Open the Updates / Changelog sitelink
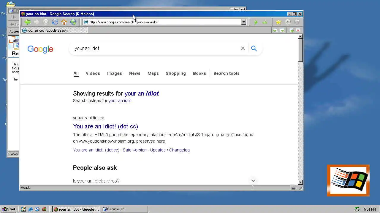 pyautogui.click(x=170, y=150)
